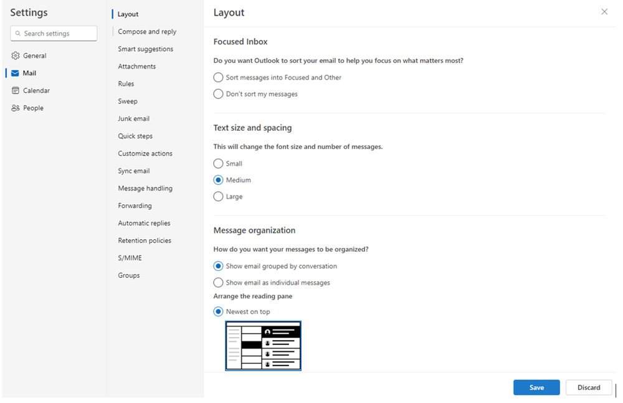Open Automatic replies settings
Viewport: 623px width, 403px height.
144,224
